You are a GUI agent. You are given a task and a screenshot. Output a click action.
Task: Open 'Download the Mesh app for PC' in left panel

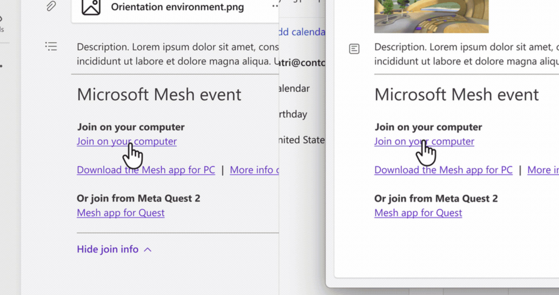[146, 170]
